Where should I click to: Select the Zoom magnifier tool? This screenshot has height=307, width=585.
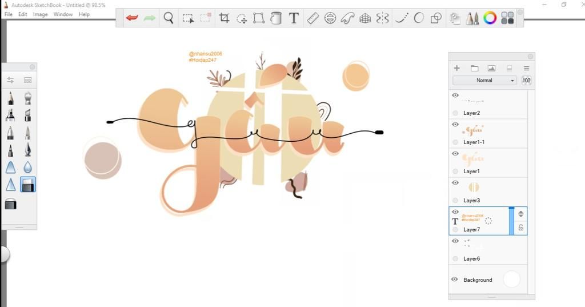[169, 18]
